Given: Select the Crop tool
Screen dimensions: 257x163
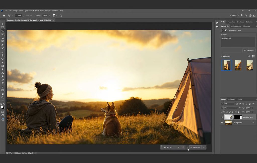Looking at the screenshot, I should (3, 38).
